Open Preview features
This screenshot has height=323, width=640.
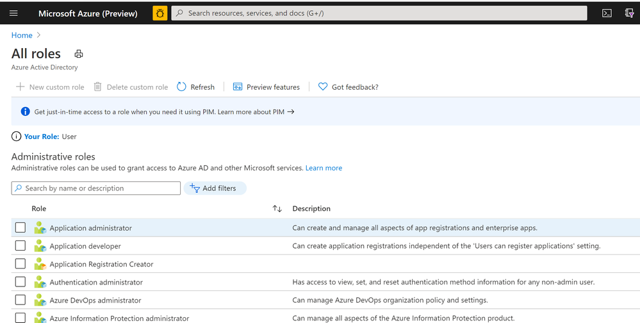[x=266, y=87]
